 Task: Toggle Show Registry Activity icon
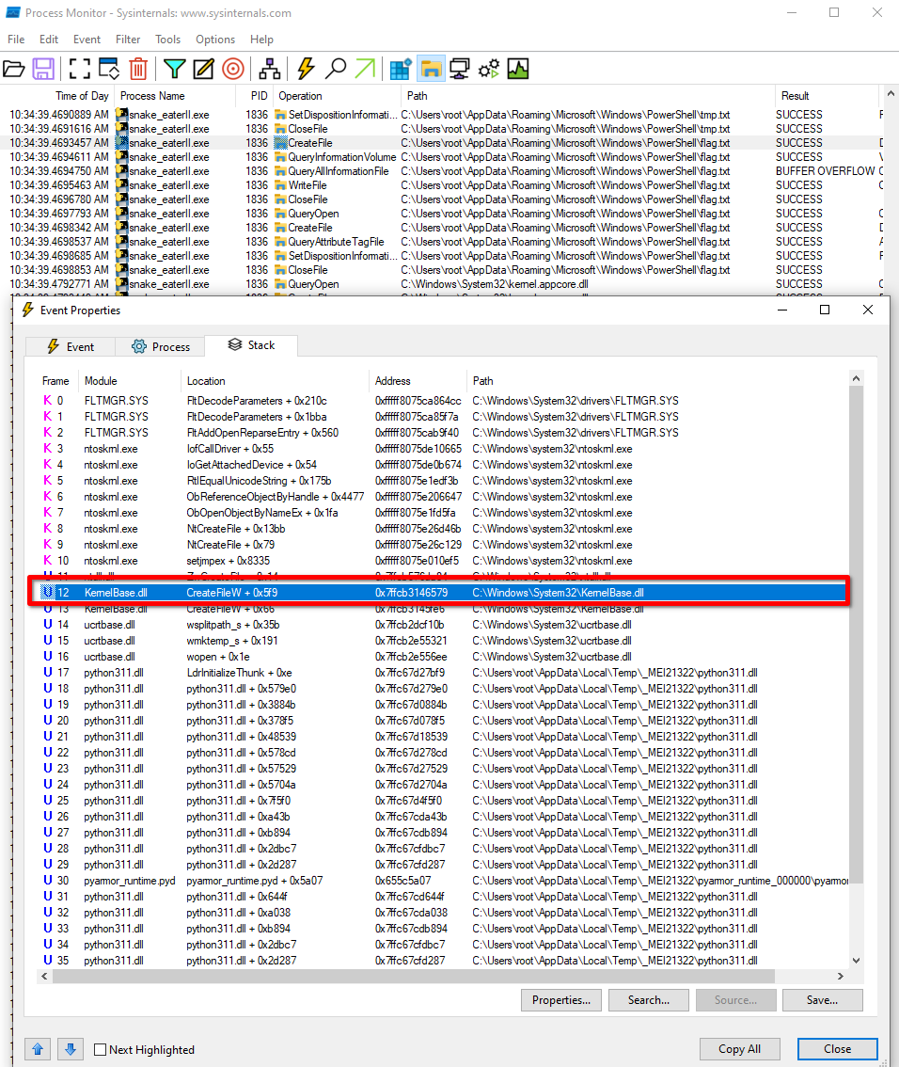click(401, 69)
